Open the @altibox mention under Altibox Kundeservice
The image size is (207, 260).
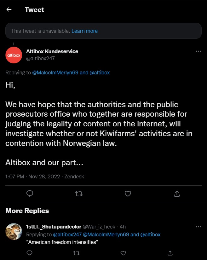(100, 72)
